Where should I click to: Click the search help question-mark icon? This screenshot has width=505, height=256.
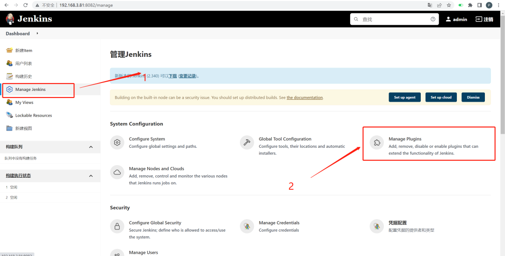(433, 19)
